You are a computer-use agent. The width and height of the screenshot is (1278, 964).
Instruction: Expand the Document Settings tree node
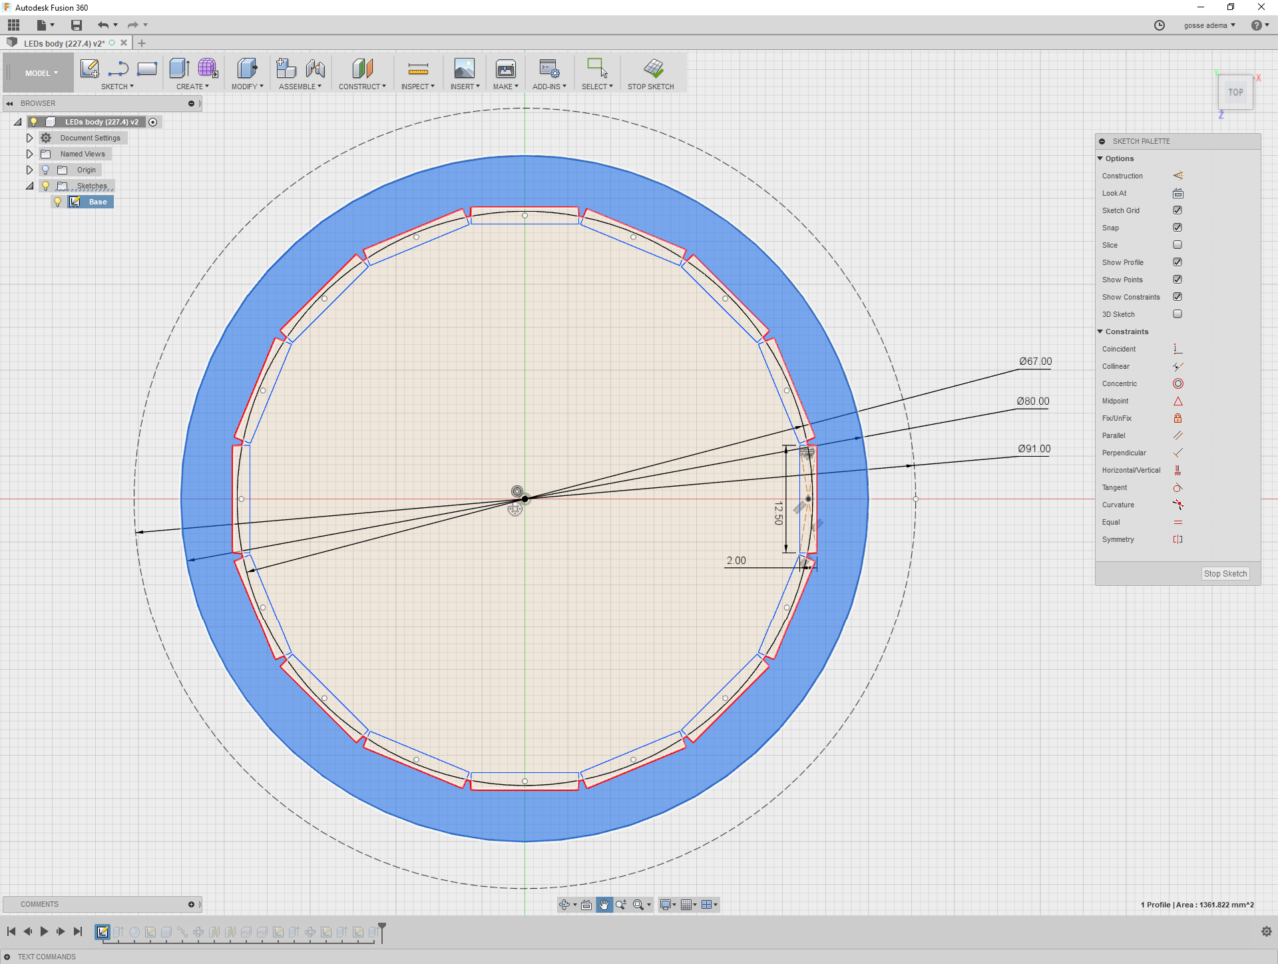point(29,138)
